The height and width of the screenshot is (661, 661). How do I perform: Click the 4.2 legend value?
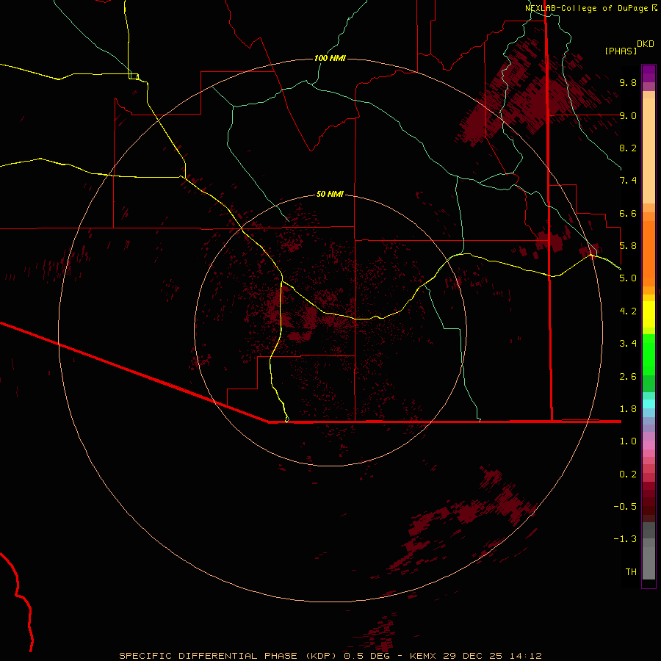628,311
